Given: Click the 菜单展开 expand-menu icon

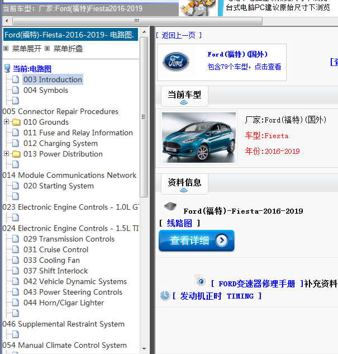Looking at the screenshot, I should (6, 48).
